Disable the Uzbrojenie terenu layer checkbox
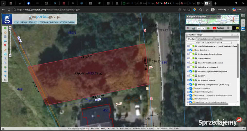 (x=191, y=80)
